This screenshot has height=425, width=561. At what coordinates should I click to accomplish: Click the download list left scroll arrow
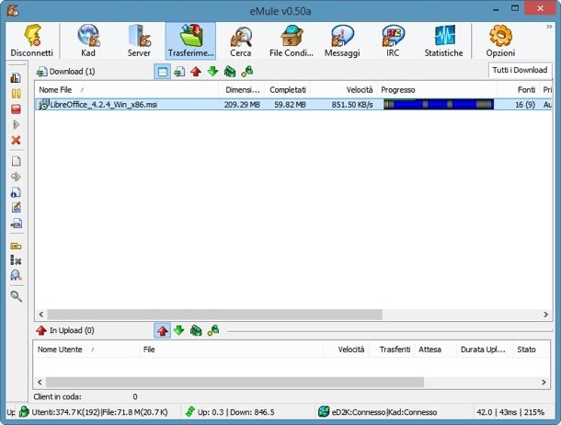[41, 315]
